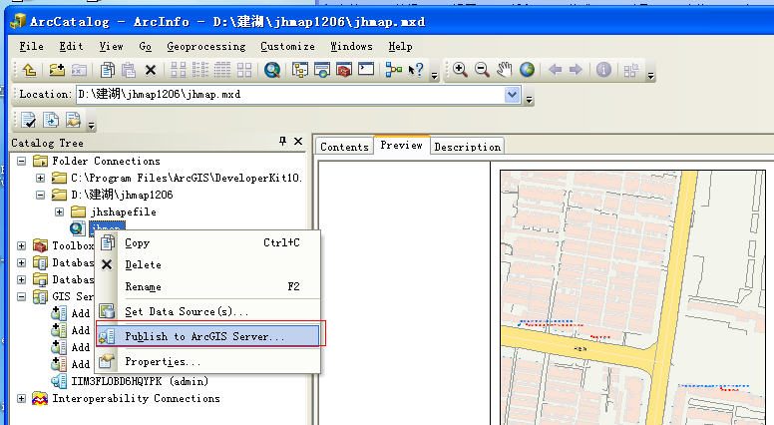Select IIM3FLOBD6HQYPK (admin) server connection
The height and width of the screenshot is (425, 774).
click(x=140, y=381)
